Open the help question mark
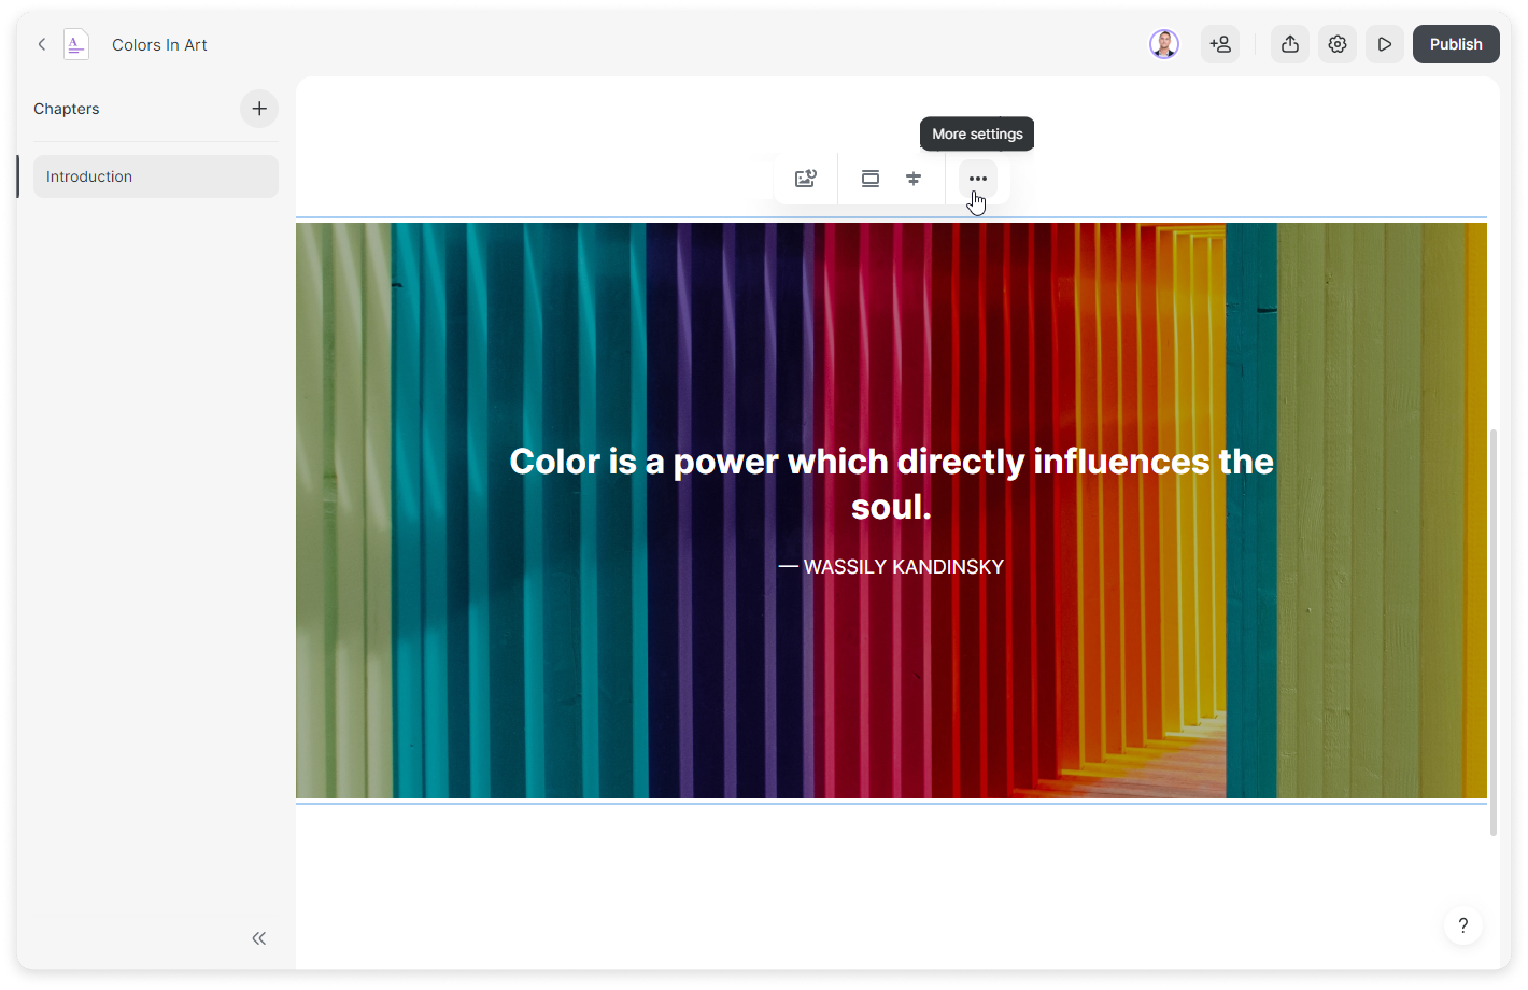Viewport: 1528px width, 990px height. [x=1462, y=925]
